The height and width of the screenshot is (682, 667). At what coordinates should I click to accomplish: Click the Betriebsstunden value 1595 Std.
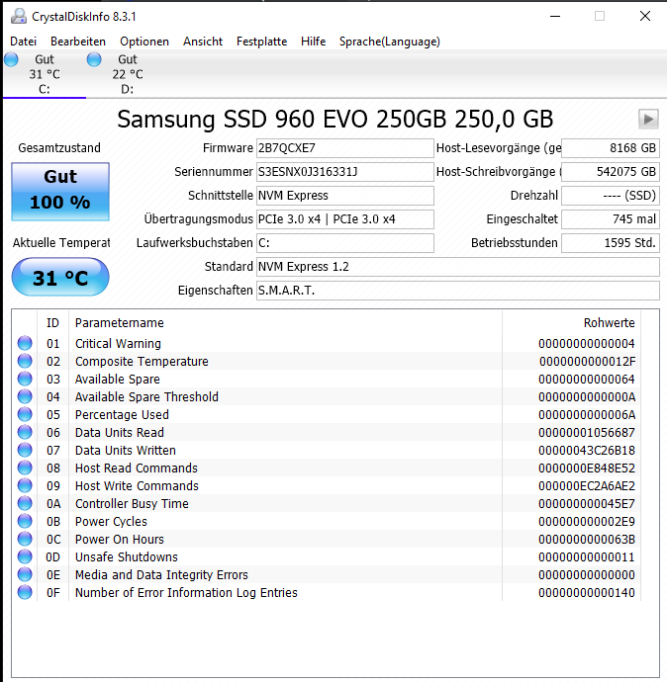[611, 243]
